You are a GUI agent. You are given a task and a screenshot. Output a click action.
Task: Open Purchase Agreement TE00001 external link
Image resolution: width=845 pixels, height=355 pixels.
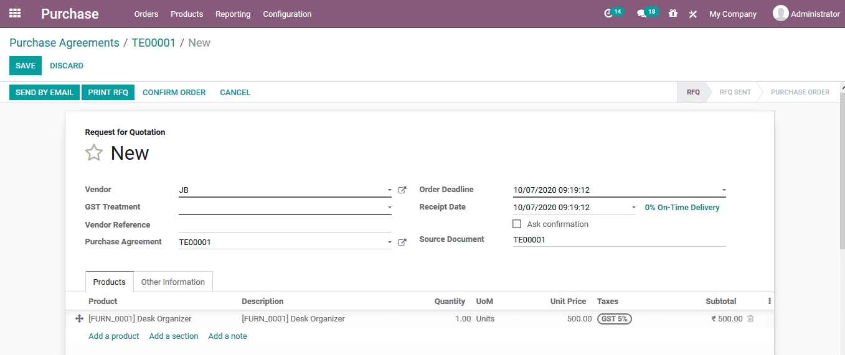pyautogui.click(x=402, y=242)
